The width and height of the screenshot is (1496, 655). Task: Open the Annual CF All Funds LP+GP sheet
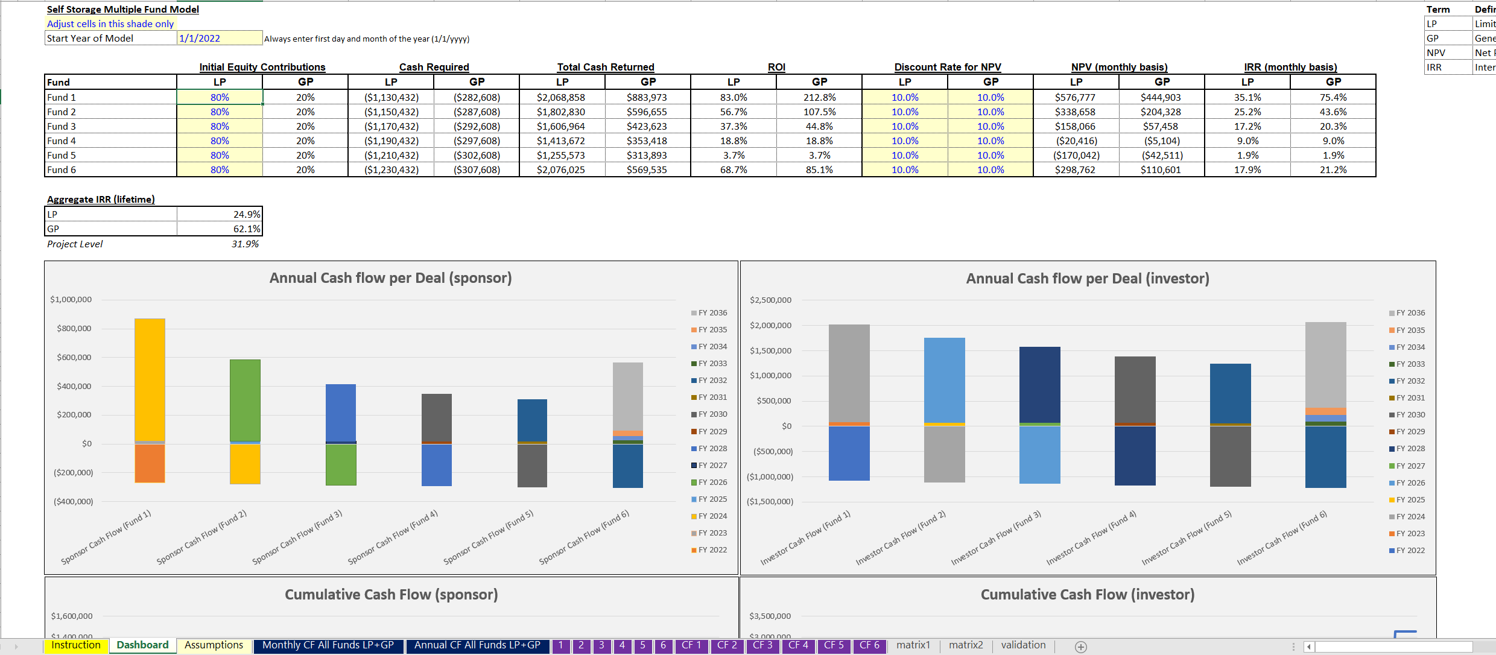(477, 645)
